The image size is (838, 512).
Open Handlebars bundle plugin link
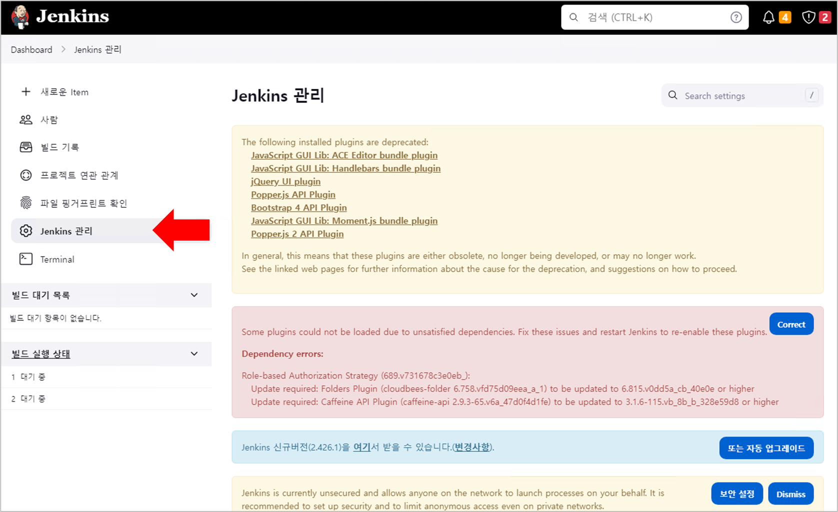pos(345,168)
